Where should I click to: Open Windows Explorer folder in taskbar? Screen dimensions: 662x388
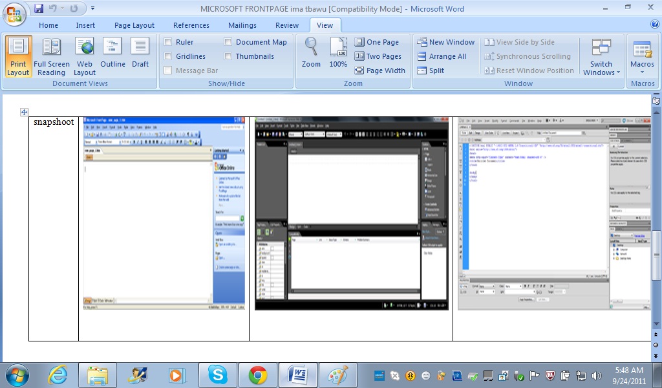[98, 375]
